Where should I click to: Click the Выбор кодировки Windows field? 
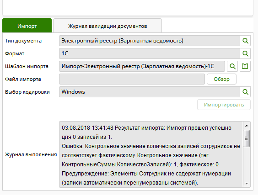pos(150,92)
